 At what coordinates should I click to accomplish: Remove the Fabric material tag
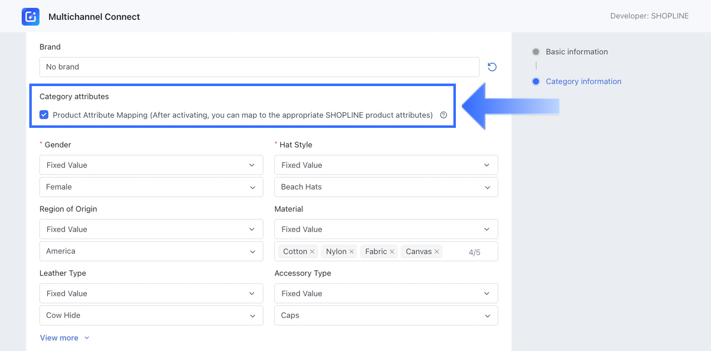[392, 252]
